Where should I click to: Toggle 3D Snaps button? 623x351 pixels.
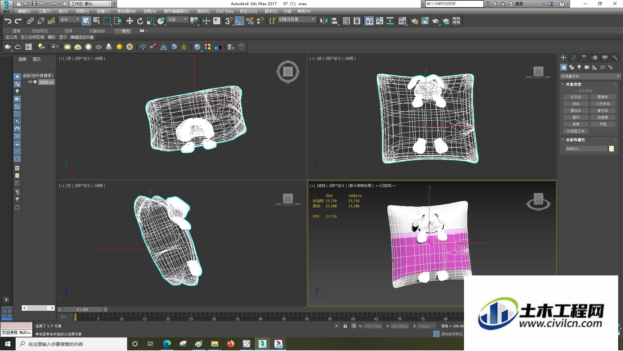229,21
